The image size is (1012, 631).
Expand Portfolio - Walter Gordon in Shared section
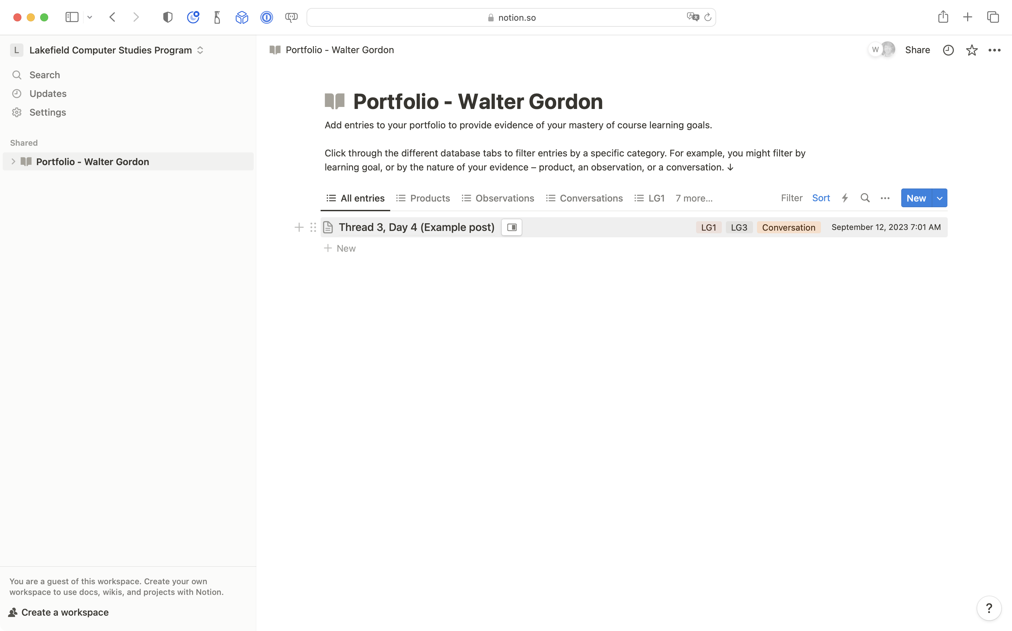(x=14, y=161)
